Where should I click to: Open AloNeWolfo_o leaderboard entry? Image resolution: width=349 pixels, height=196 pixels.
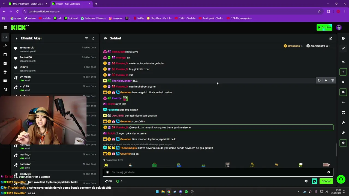318,46
